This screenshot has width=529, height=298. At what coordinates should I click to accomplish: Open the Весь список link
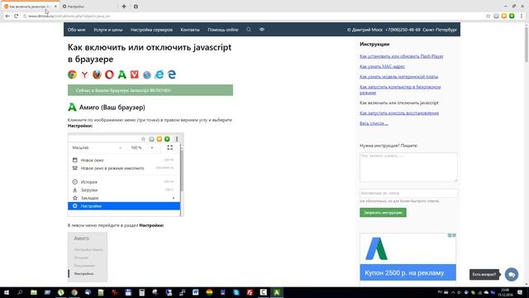pyautogui.click(x=374, y=123)
